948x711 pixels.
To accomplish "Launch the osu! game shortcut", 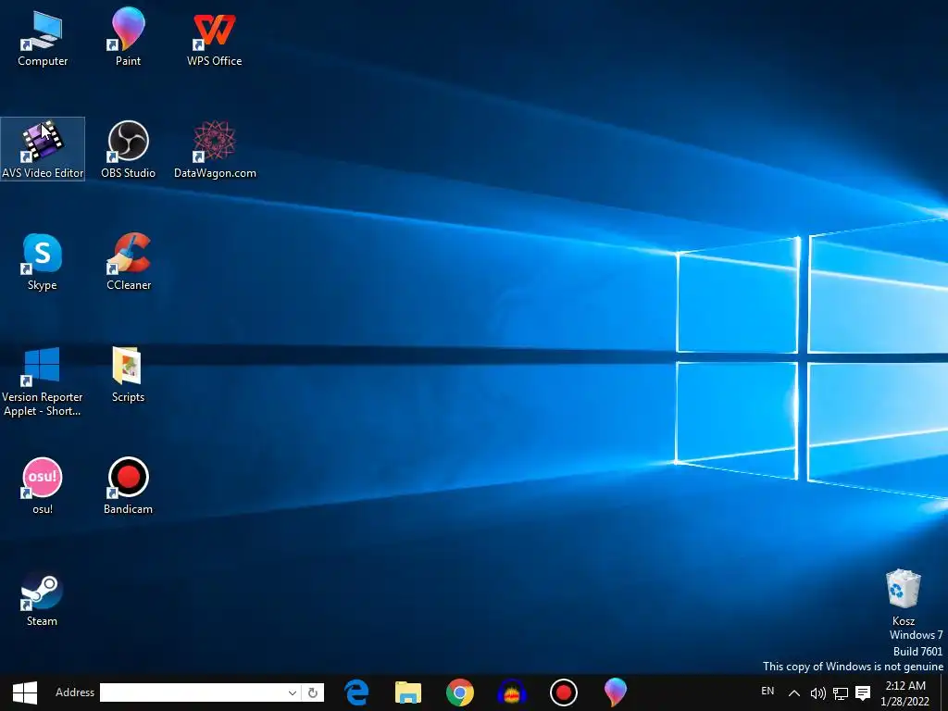I will point(43,486).
